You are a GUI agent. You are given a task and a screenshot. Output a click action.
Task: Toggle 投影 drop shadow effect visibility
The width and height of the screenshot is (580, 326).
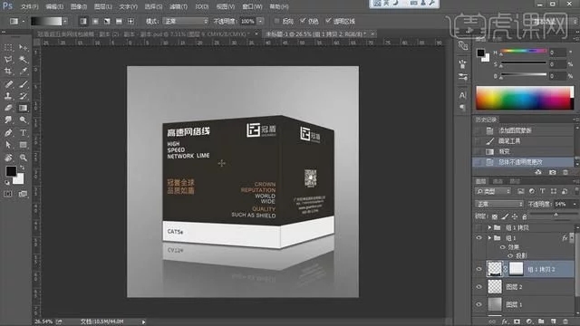pos(510,255)
